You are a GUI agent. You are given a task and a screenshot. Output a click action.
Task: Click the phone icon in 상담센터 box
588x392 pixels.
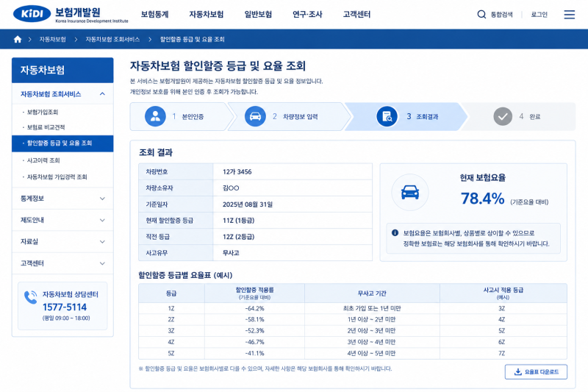(x=31, y=297)
